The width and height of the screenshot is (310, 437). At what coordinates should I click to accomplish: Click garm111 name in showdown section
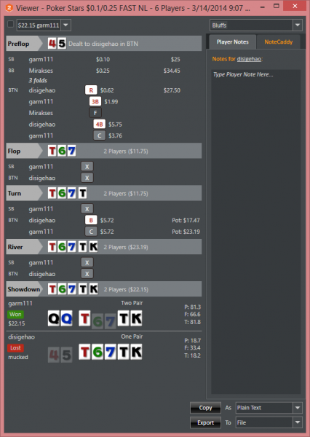(20, 303)
